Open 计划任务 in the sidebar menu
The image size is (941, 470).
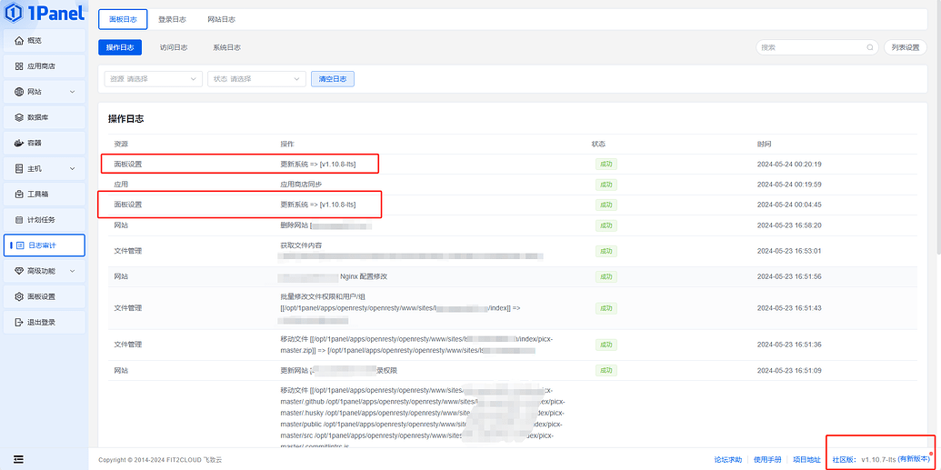(x=44, y=220)
